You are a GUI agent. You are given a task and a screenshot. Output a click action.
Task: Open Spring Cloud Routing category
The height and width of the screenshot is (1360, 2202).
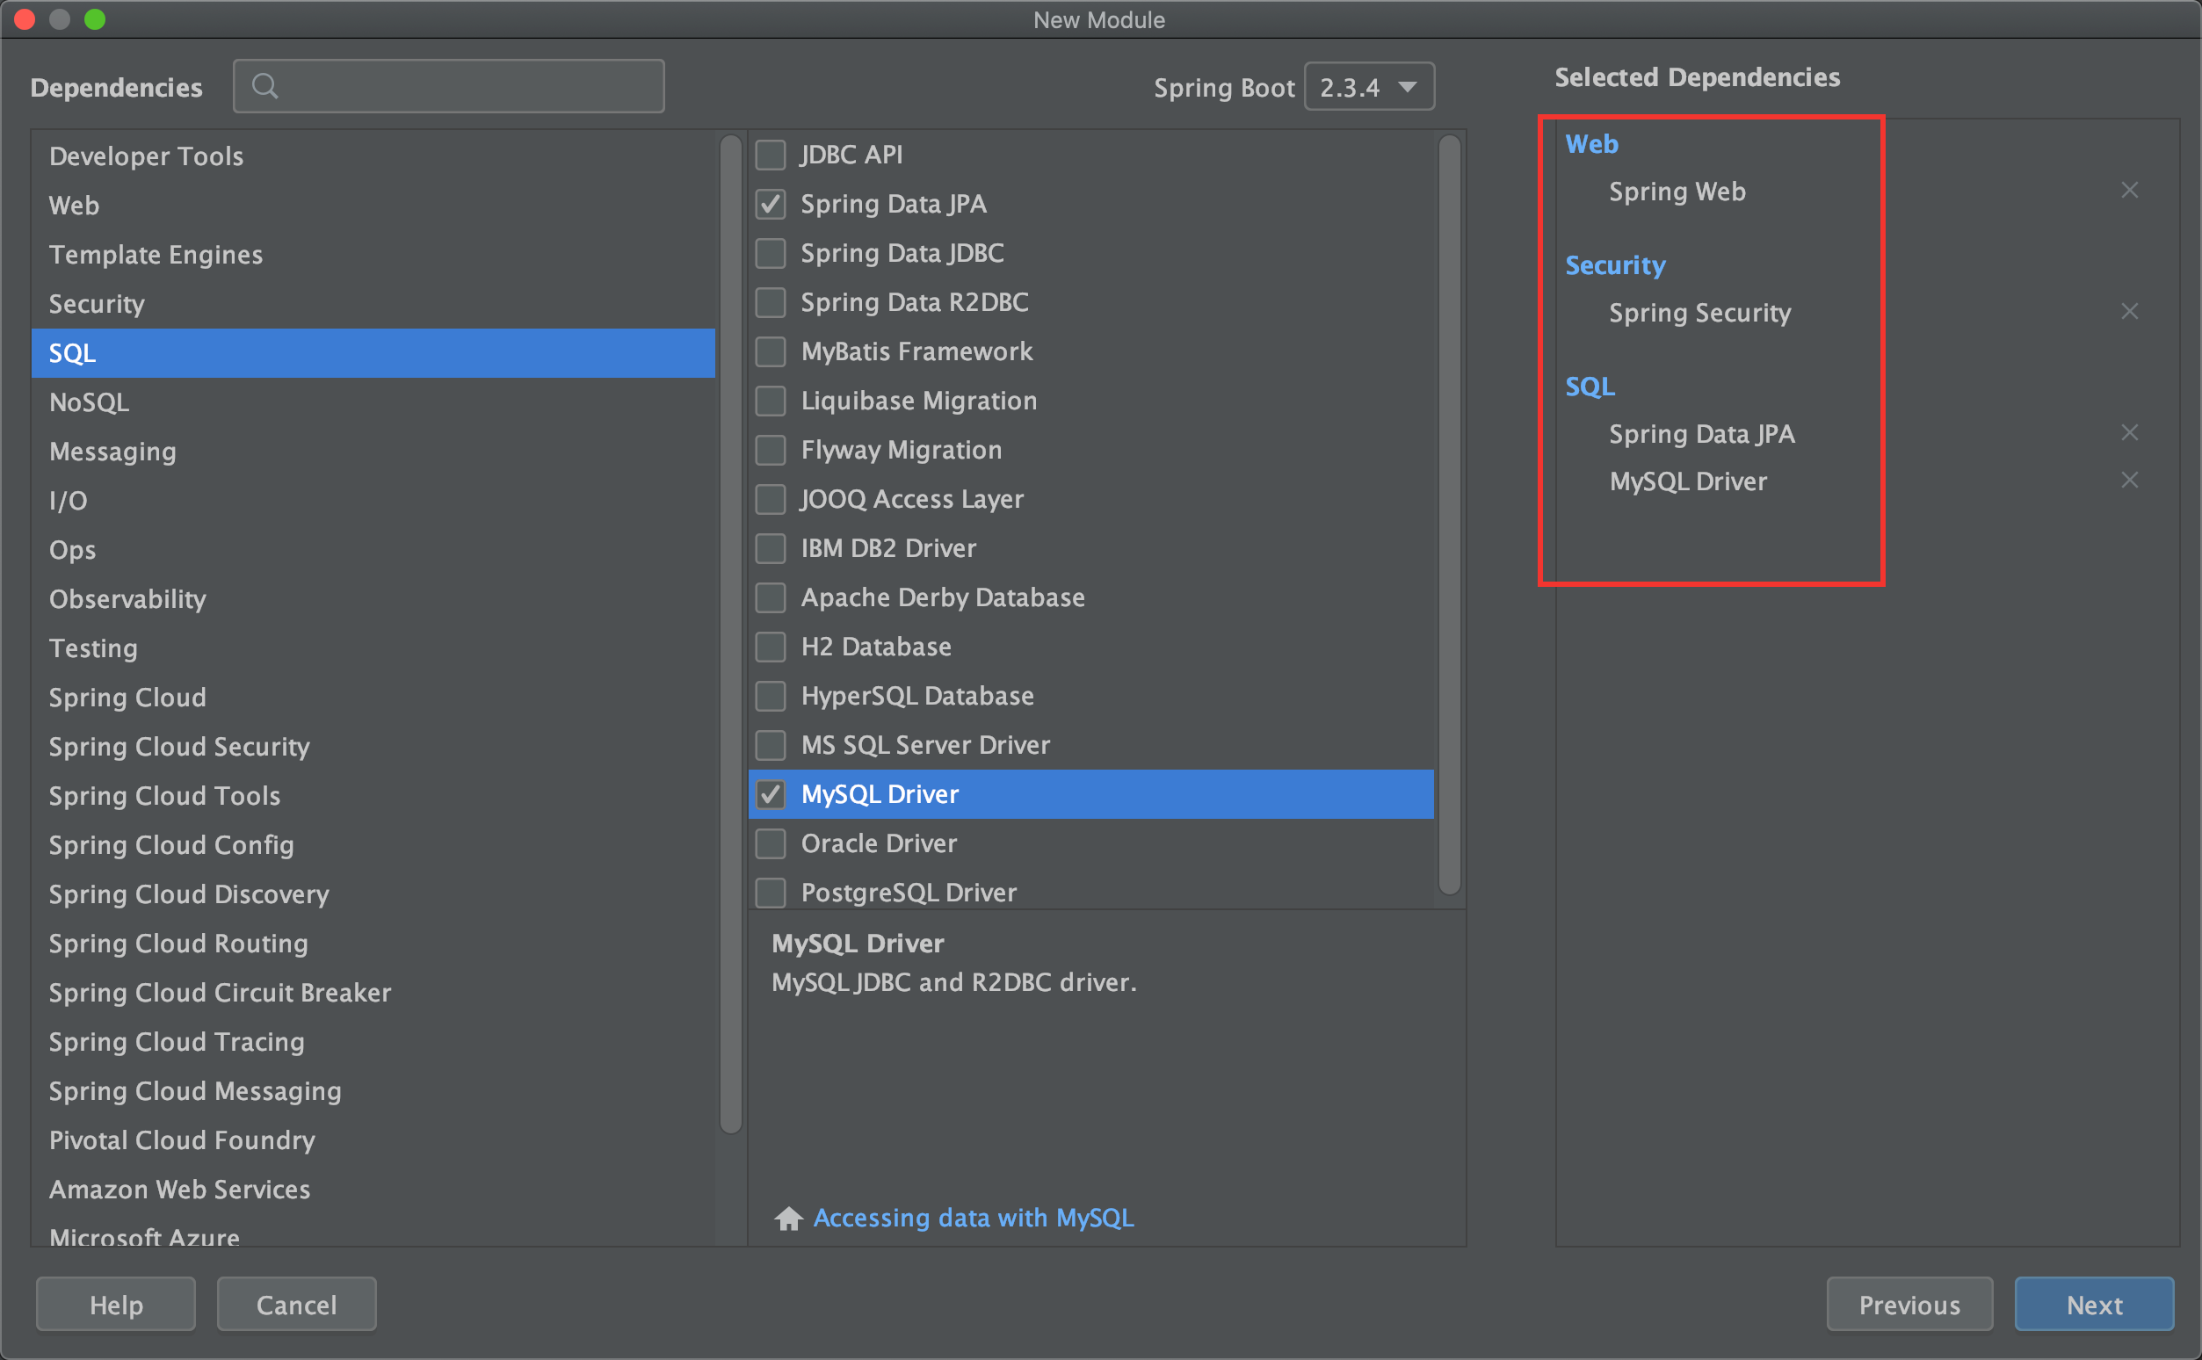point(373,943)
